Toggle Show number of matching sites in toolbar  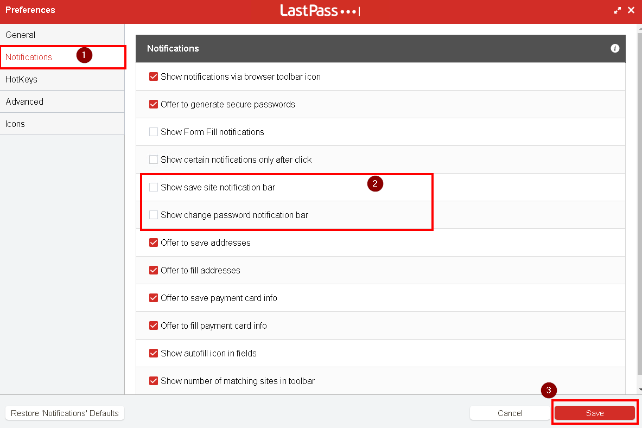(154, 381)
